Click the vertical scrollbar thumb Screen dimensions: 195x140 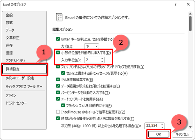pyautogui.click(x=190, y=24)
